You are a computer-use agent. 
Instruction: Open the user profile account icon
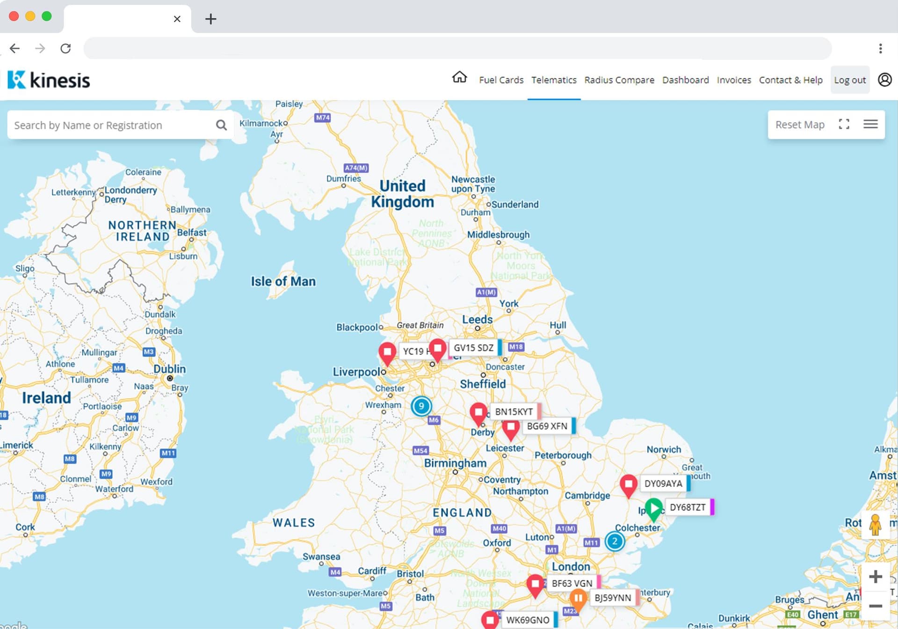coord(884,80)
